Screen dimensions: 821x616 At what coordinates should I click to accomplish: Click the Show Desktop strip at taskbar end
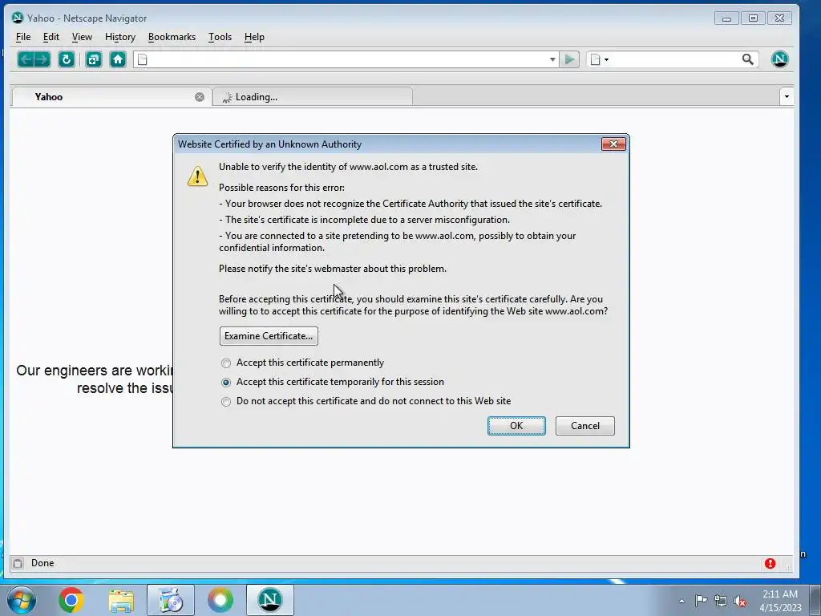(815, 600)
